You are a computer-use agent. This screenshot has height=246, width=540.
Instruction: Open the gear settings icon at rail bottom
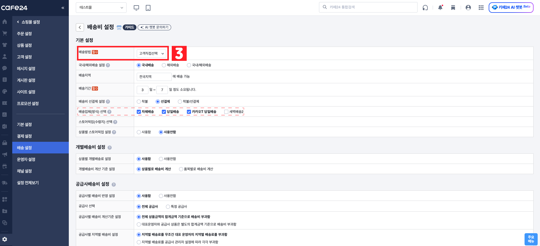pyautogui.click(x=5, y=239)
